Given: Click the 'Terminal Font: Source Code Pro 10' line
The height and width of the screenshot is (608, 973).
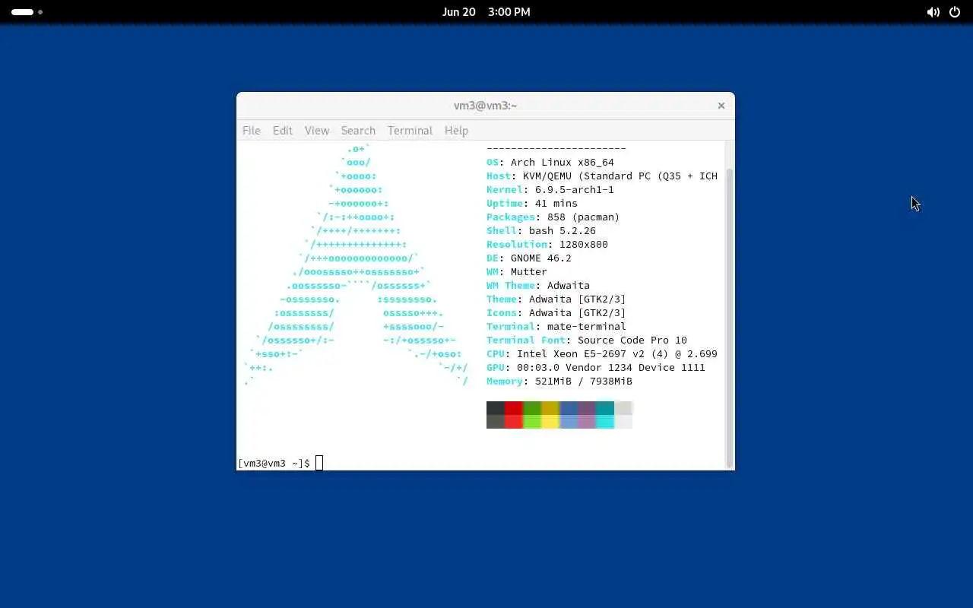Looking at the screenshot, I should 587,340.
